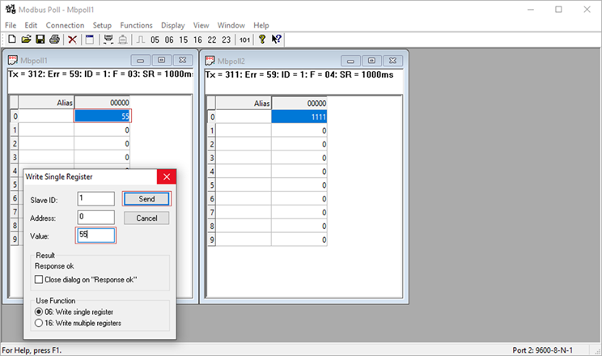Click Mbpoll2 row 9 value cell
602x356 pixels.
(x=299, y=239)
